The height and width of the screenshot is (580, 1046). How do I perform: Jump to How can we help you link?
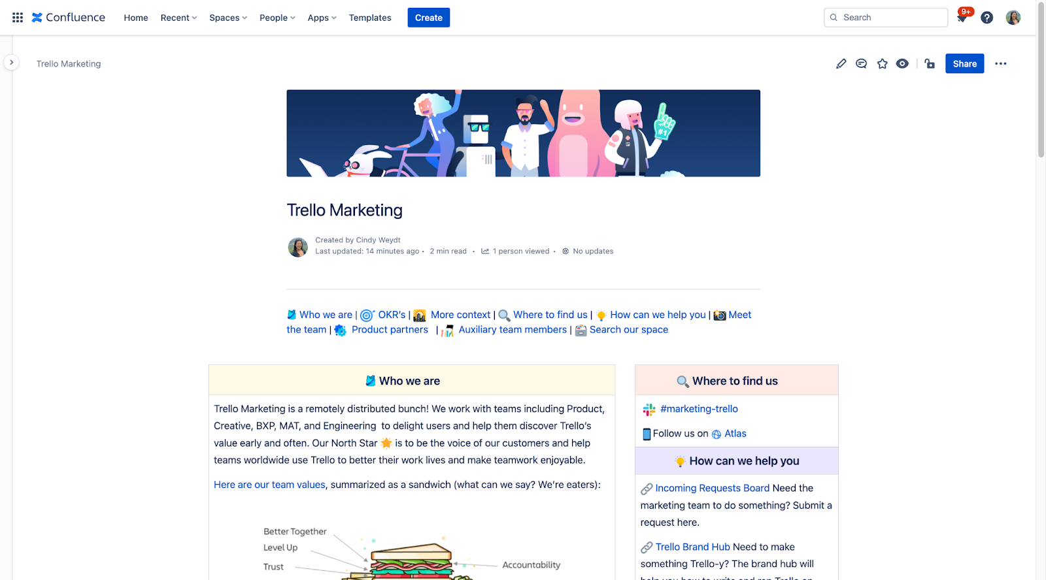pos(658,315)
